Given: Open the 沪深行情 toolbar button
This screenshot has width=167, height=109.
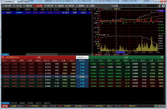Looking at the screenshot, I should (x=70, y=6).
